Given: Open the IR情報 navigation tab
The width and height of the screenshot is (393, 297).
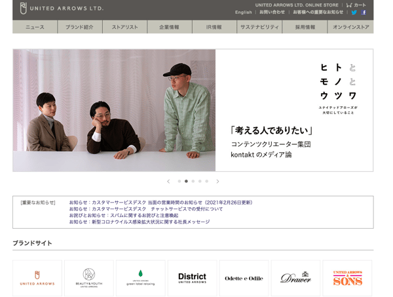Looking at the screenshot, I should 214,27.
